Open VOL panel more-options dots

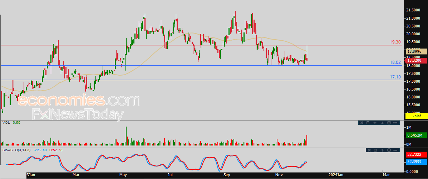point(395,123)
